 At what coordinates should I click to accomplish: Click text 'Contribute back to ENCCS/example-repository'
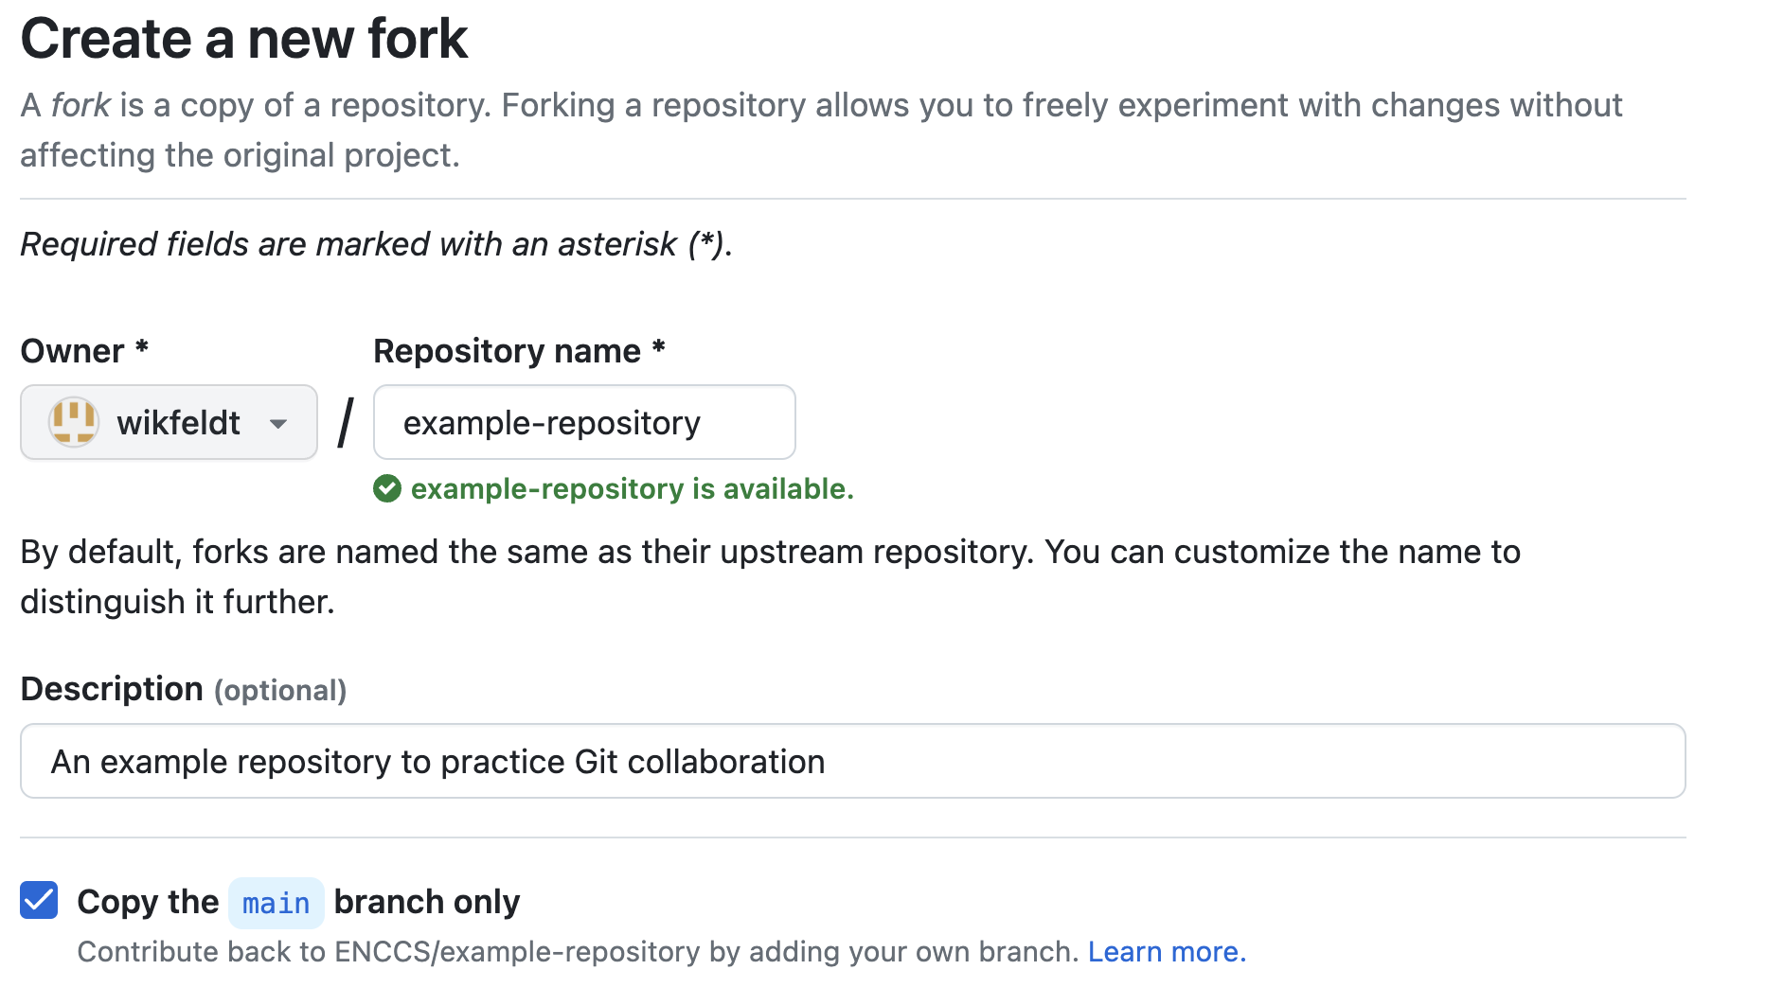tap(389, 951)
